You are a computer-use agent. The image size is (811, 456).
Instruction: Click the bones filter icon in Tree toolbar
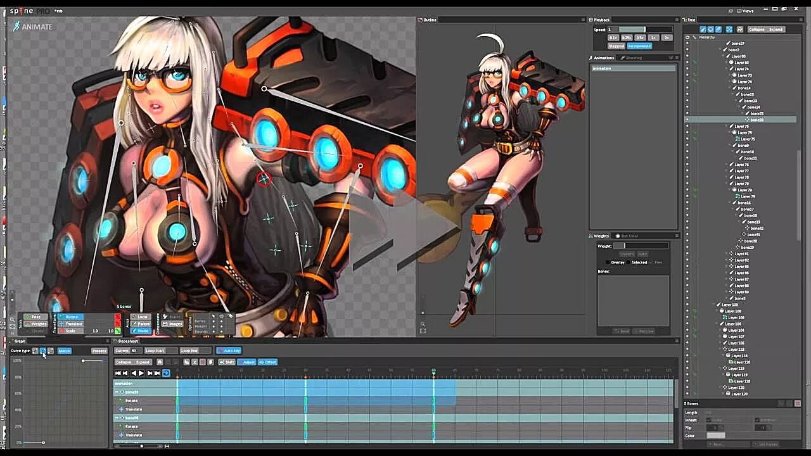(703, 29)
